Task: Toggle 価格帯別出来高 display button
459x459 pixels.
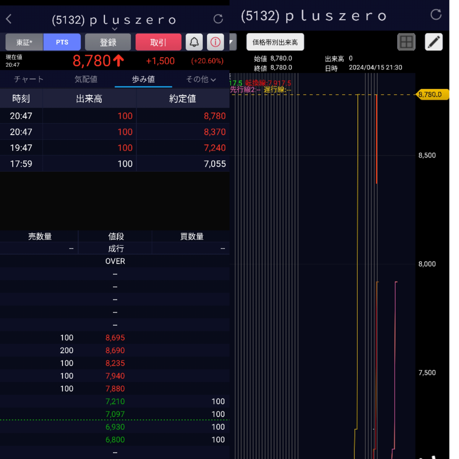Action: click(x=275, y=42)
